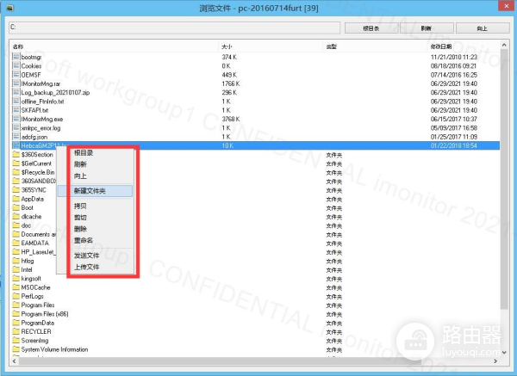Click the icon of Log_backup_20210107.zip
Viewport: 517px width, 376px height.
click(16, 93)
